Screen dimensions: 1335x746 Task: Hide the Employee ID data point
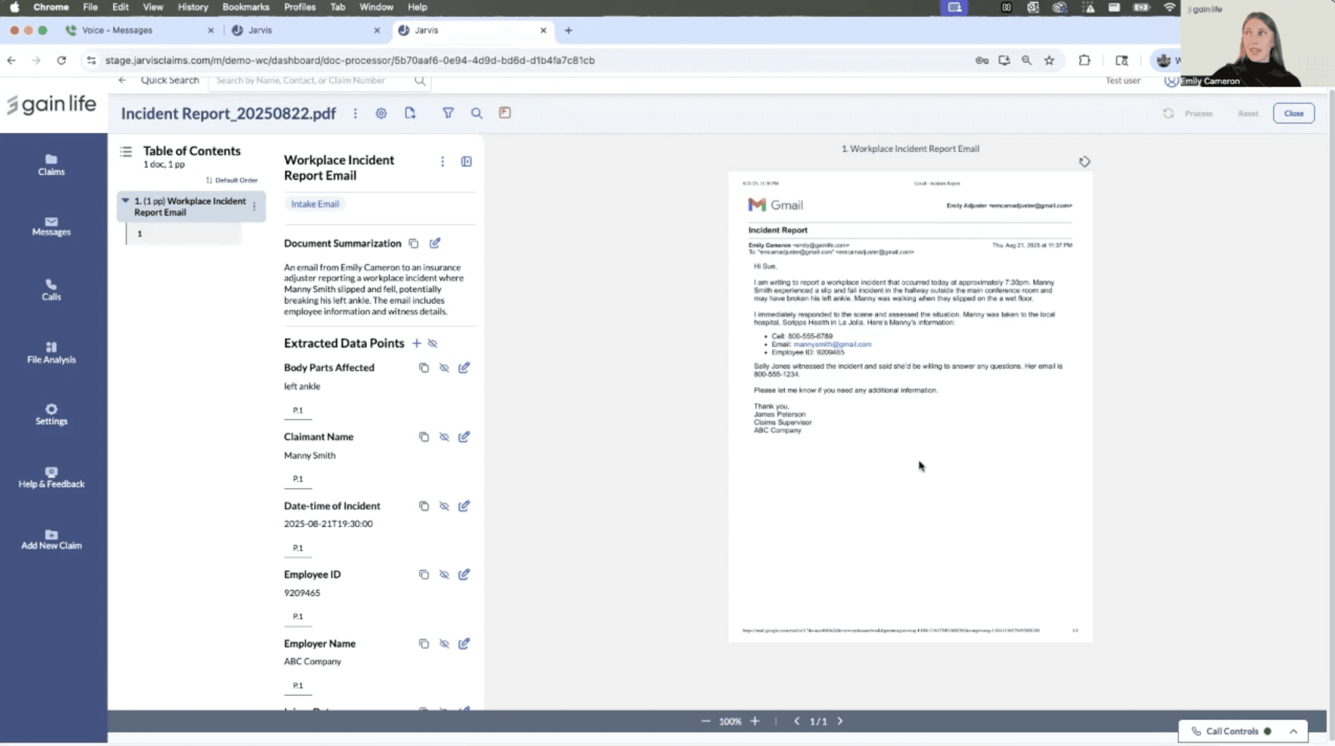pyautogui.click(x=444, y=574)
